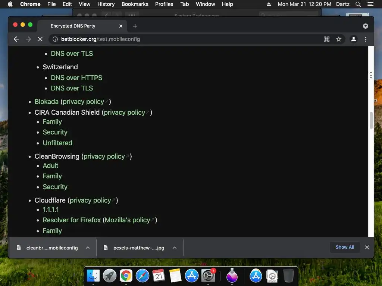This screenshot has width=382, height=286.
Task: Open the File menu
Action: 51,4
